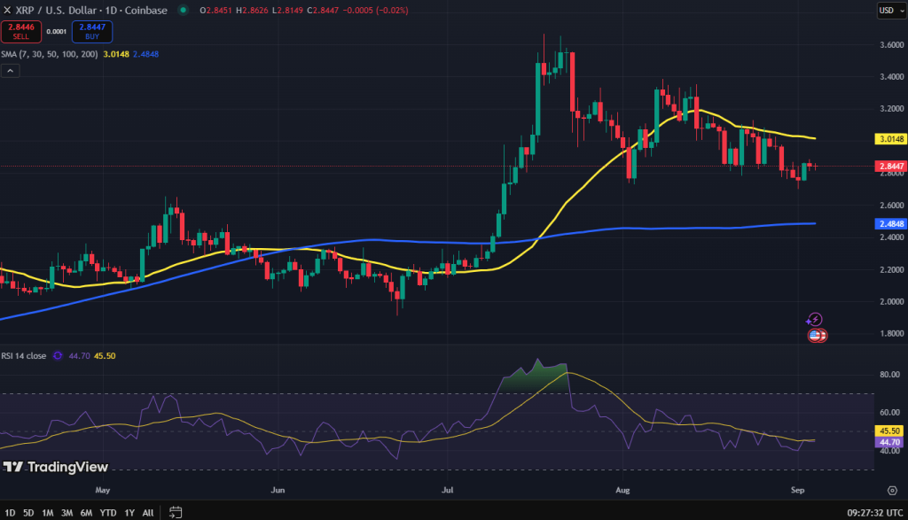The width and height of the screenshot is (908, 520).
Task: Click the OHLC close value C2.8447
Action: [x=323, y=10]
